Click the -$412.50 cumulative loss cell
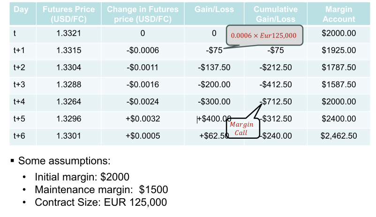This screenshot has height=217, width=376. coord(276,85)
